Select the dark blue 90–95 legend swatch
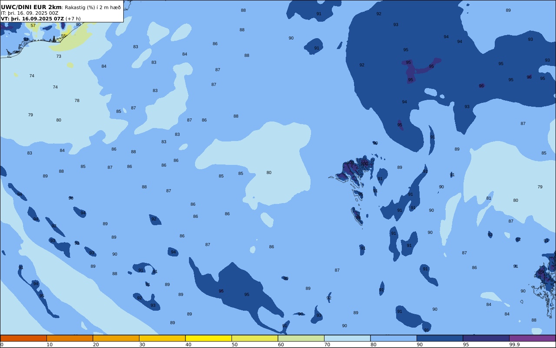 click(x=440, y=338)
